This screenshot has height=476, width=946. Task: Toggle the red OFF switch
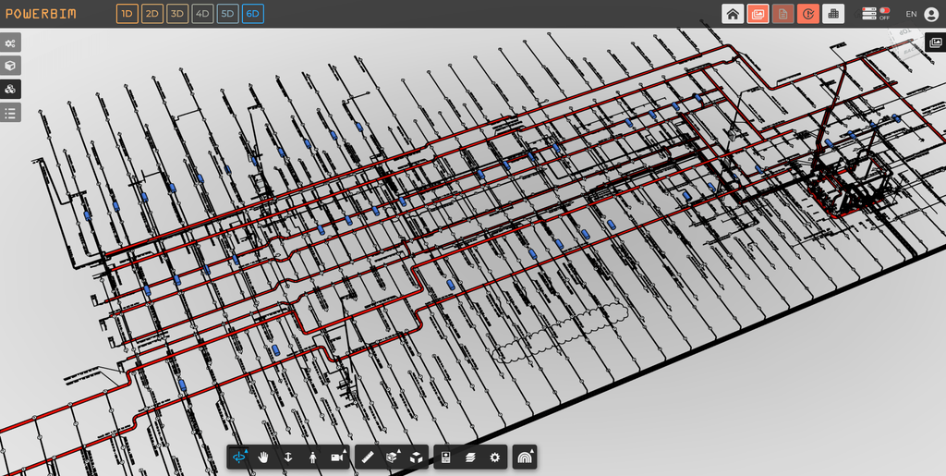(884, 11)
